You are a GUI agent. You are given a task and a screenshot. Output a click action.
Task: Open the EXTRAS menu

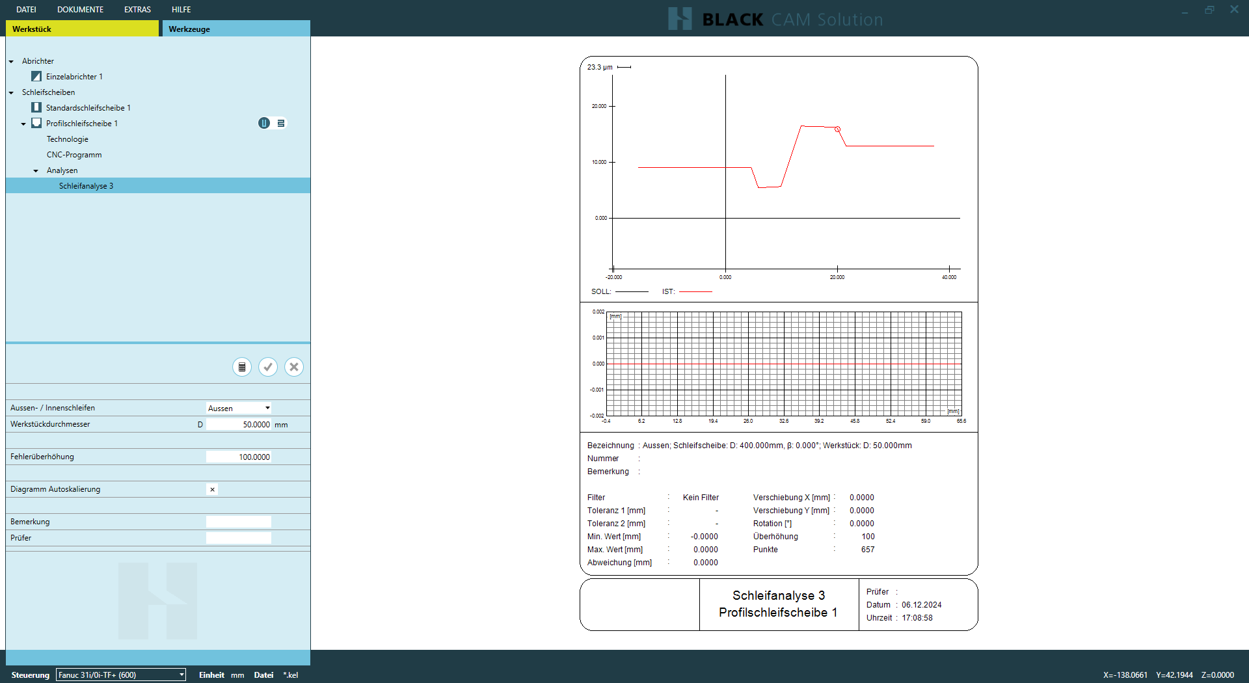pyautogui.click(x=137, y=10)
